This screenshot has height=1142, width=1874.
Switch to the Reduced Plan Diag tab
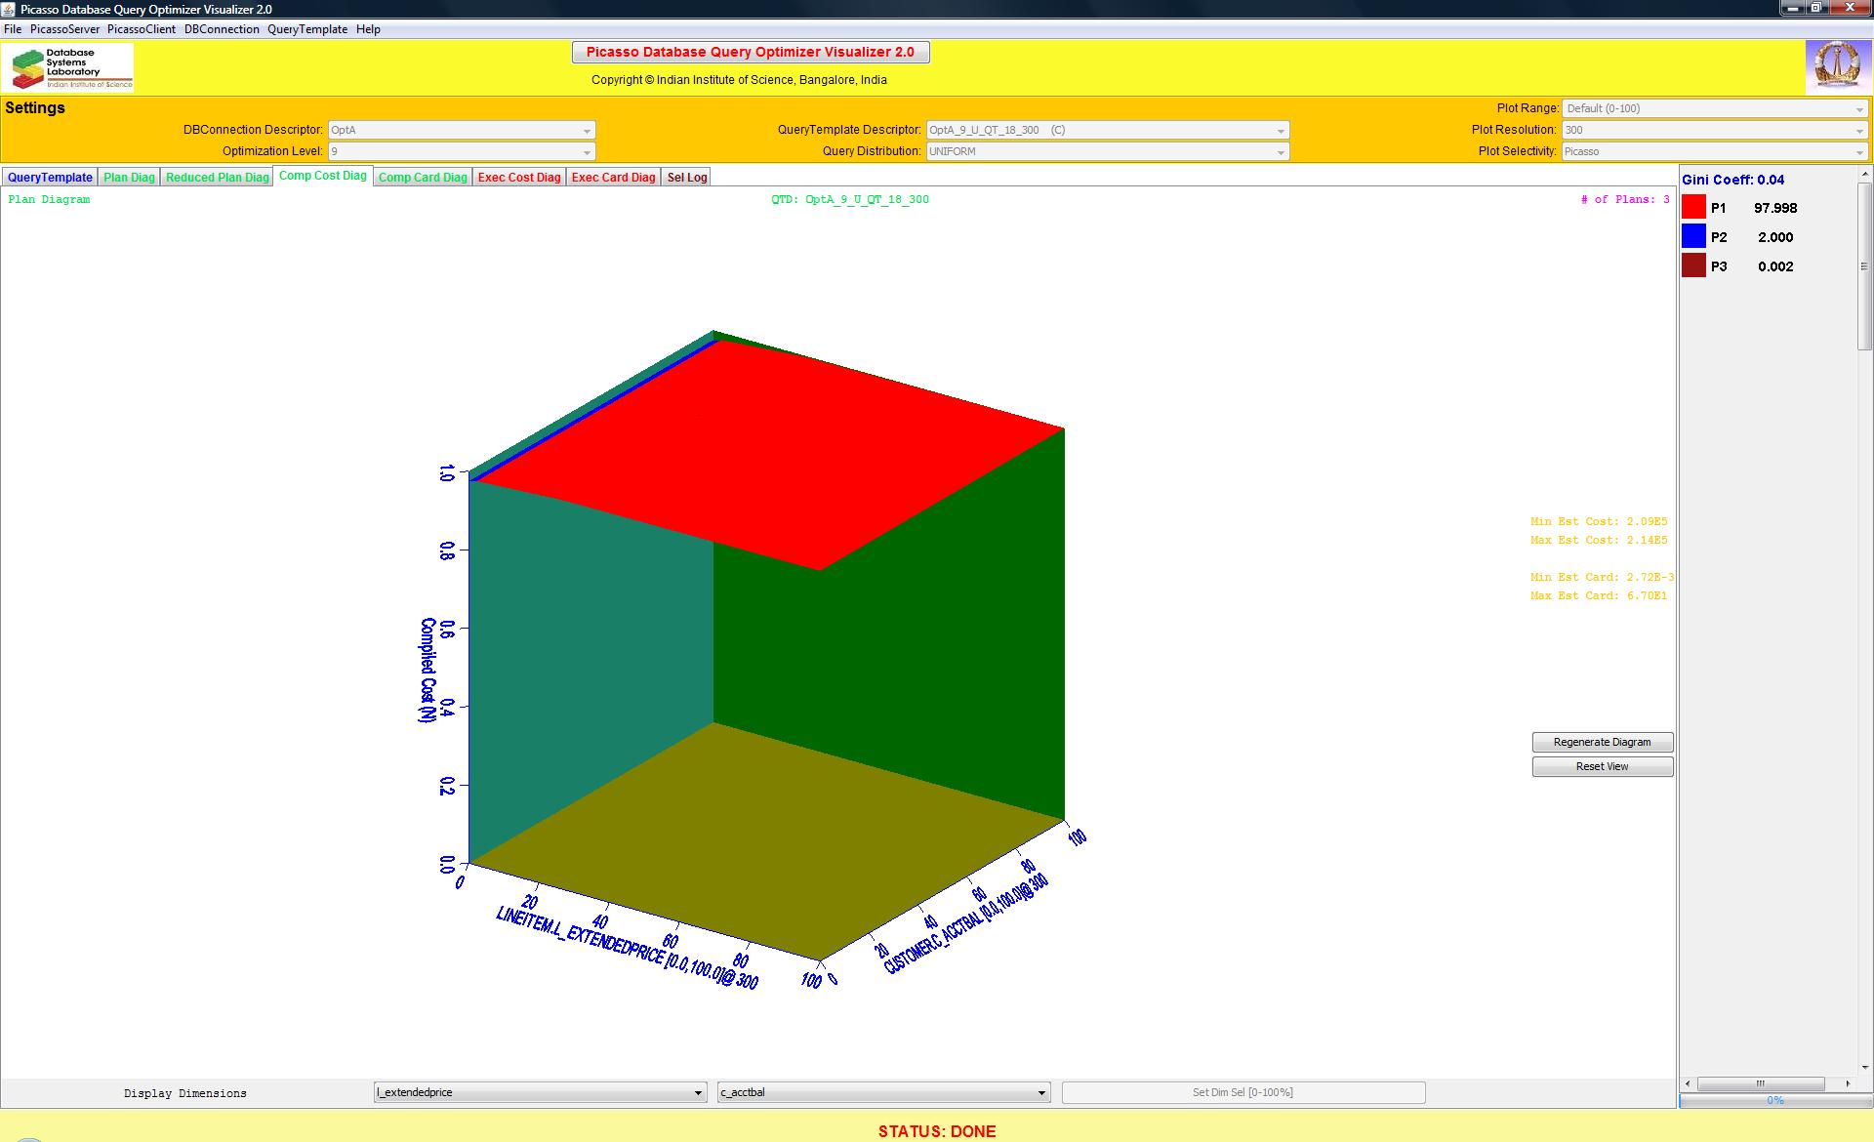pos(217,178)
